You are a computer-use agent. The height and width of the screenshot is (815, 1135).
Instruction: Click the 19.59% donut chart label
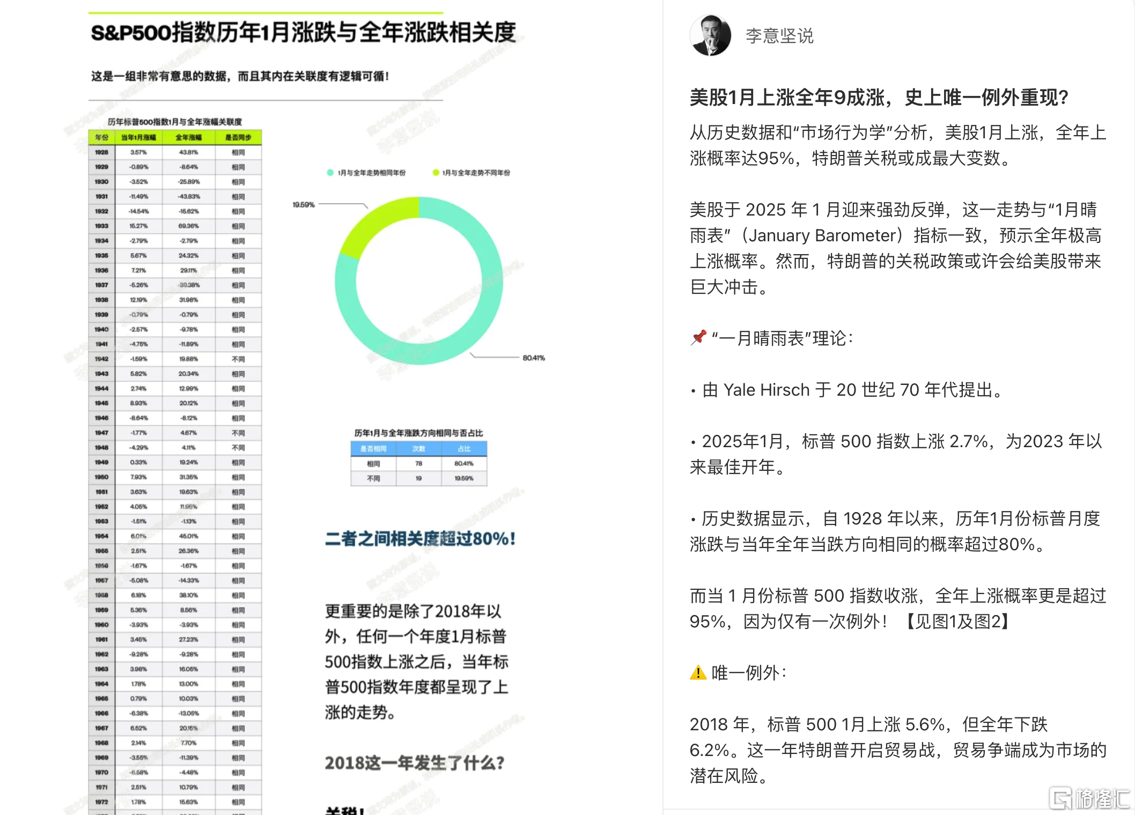tap(304, 204)
